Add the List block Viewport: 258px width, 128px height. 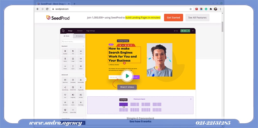point(81,52)
